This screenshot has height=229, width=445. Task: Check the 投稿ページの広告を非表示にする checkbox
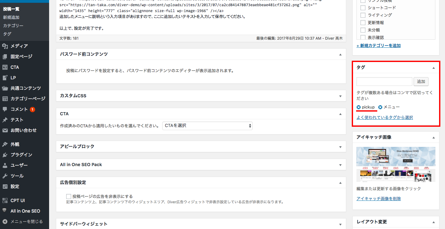click(69, 196)
